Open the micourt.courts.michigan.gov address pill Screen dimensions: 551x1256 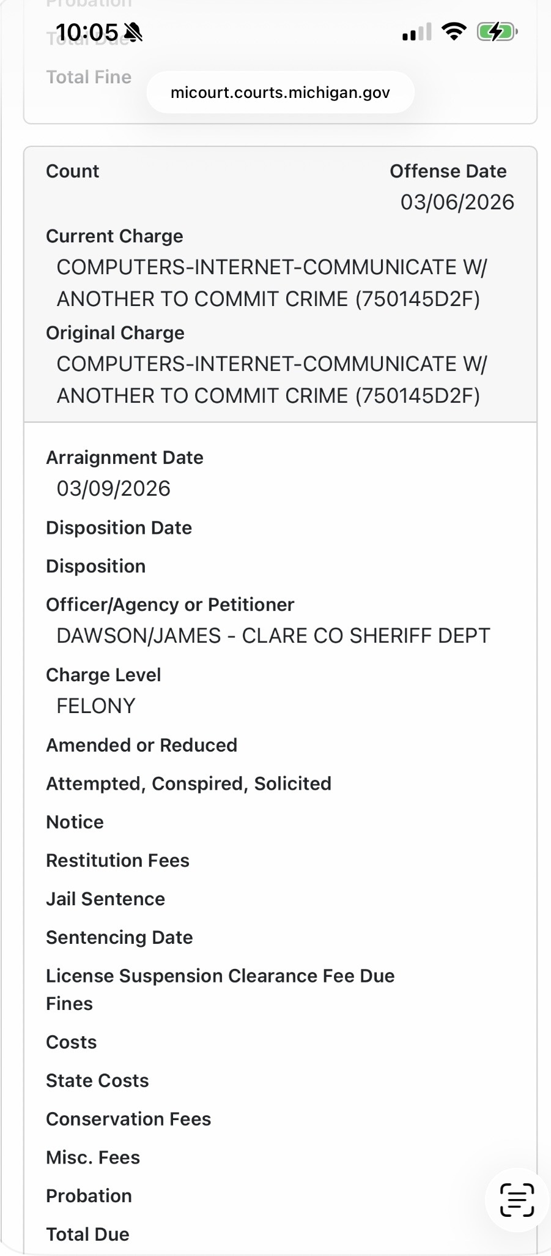tap(280, 92)
